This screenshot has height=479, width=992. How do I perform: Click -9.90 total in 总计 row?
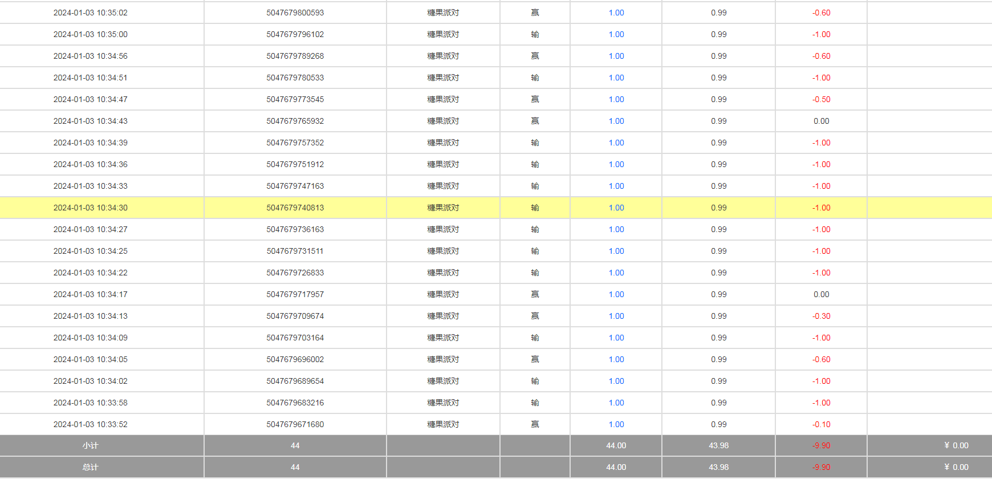(821, 467)
